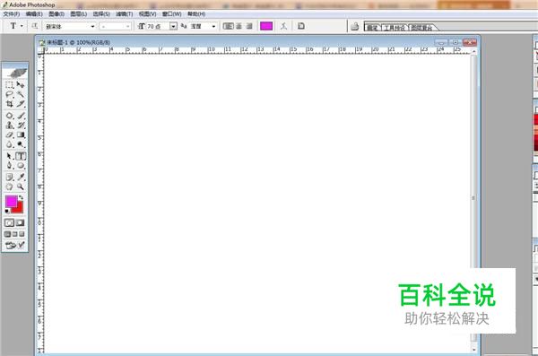Select the Brush tool
The image size is (538, 356).
pyautogui.click(x=21, y=116)
